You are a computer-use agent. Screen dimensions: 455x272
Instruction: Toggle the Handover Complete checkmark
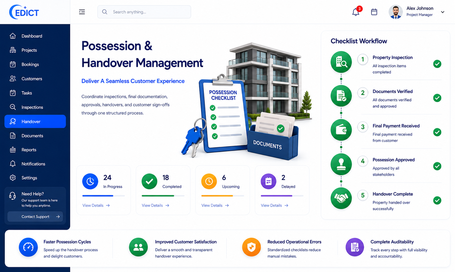[437, 200]
